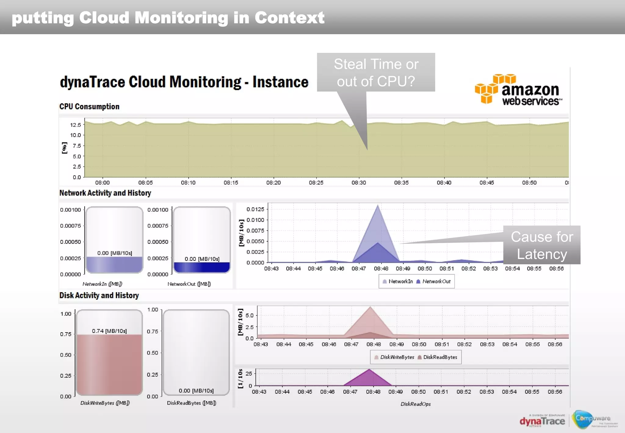The image size is (625, 433).
Task: Select the DiskWriteBytes gauge bar
Action: click(109, 364)
